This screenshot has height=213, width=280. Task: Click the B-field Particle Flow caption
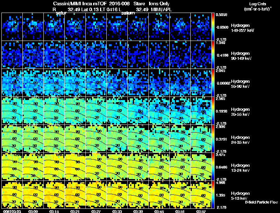(x=261, y=202)
